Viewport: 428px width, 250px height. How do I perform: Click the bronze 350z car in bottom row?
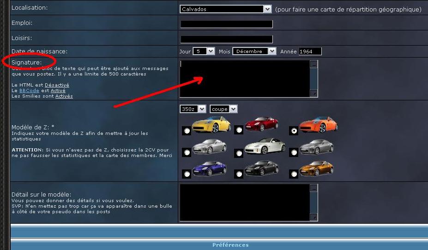pos(316,169)
